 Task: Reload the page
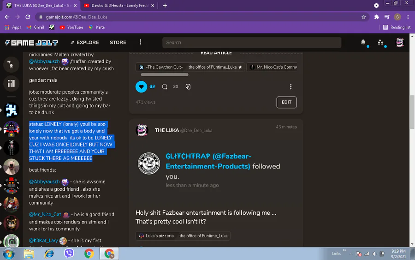pos(28,17)
